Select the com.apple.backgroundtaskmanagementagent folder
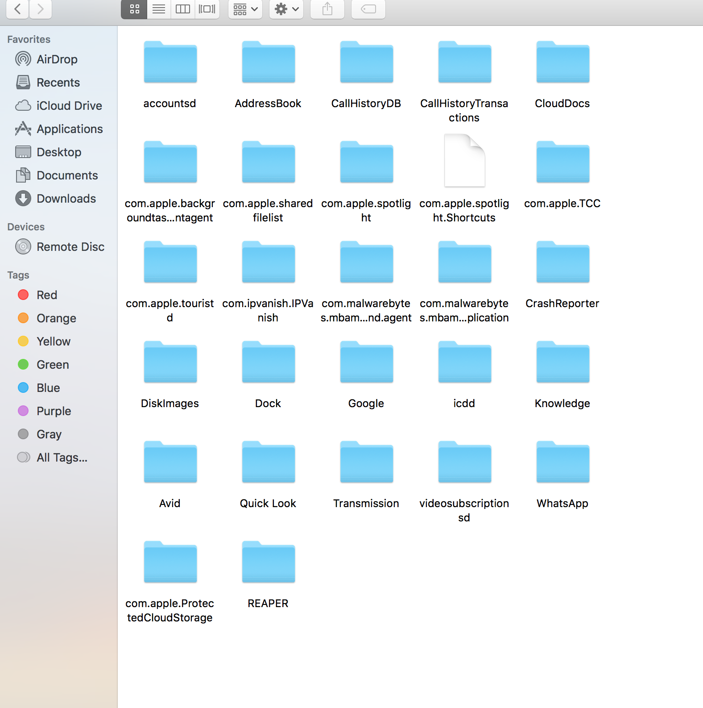Viewport: 703px width, 708px height. [170, 162]
